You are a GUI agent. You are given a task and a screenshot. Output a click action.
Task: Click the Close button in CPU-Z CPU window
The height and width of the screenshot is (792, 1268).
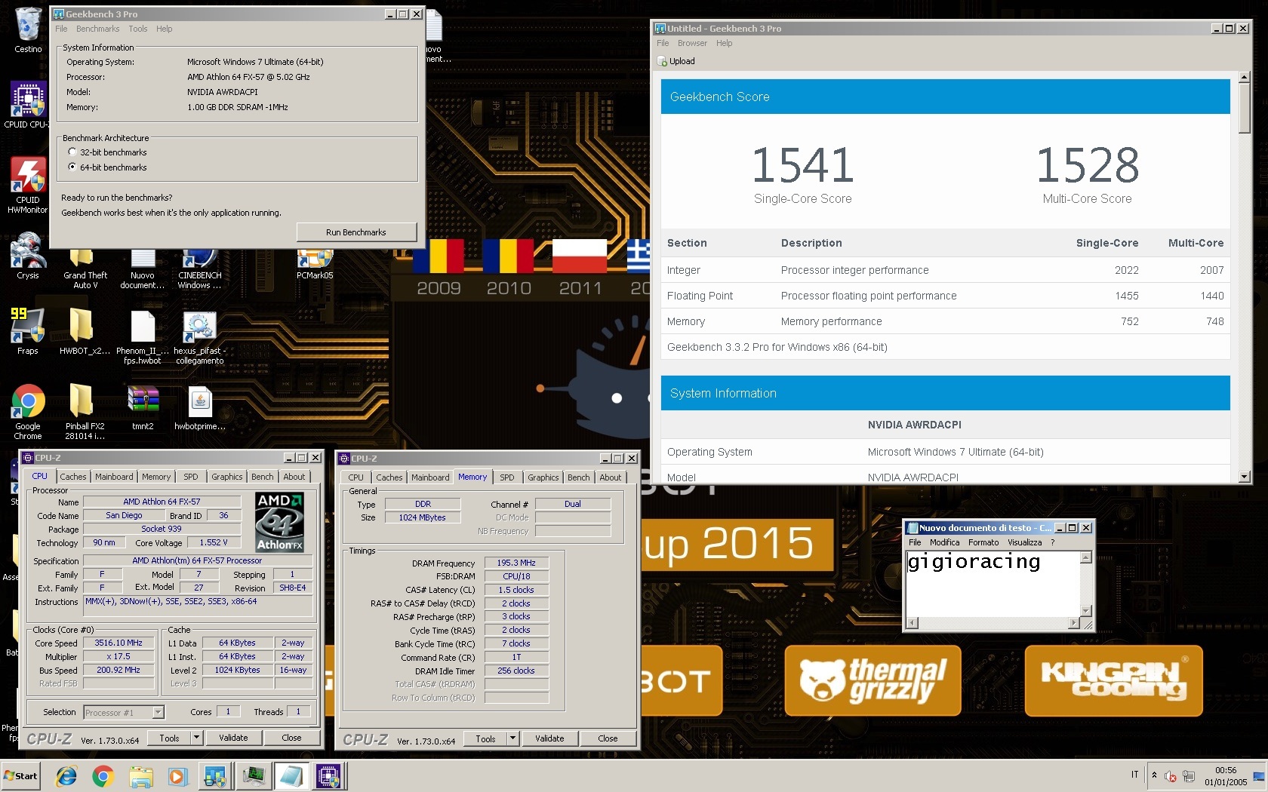291,738
